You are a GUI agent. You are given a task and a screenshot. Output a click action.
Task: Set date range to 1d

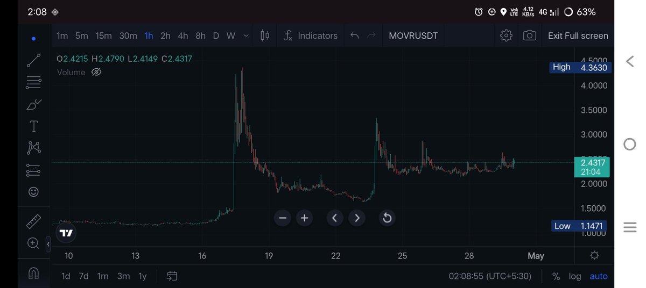pos(66,276)
